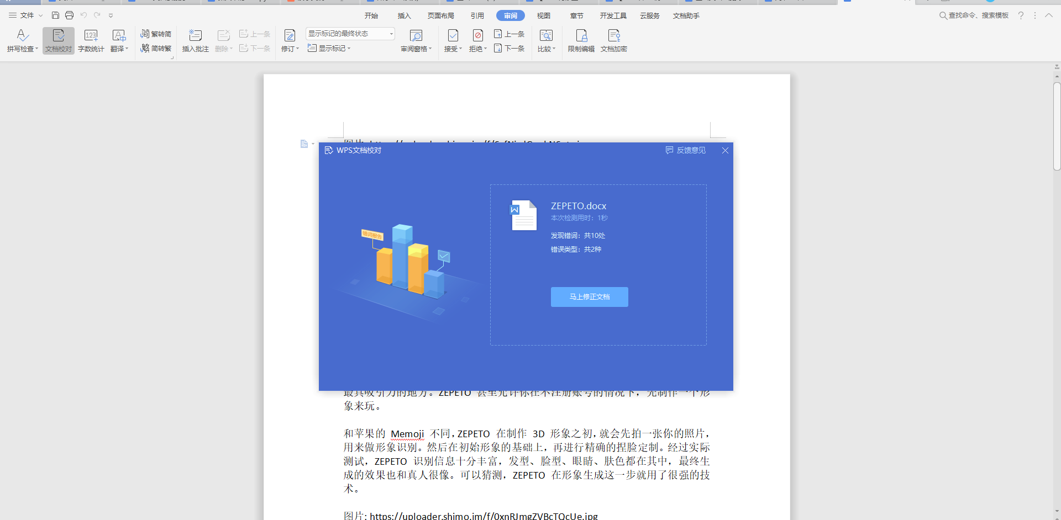Switch to the 插入 tab
Image resolution: width=1061 pixels, height=520 pixels.
point(405,15)
